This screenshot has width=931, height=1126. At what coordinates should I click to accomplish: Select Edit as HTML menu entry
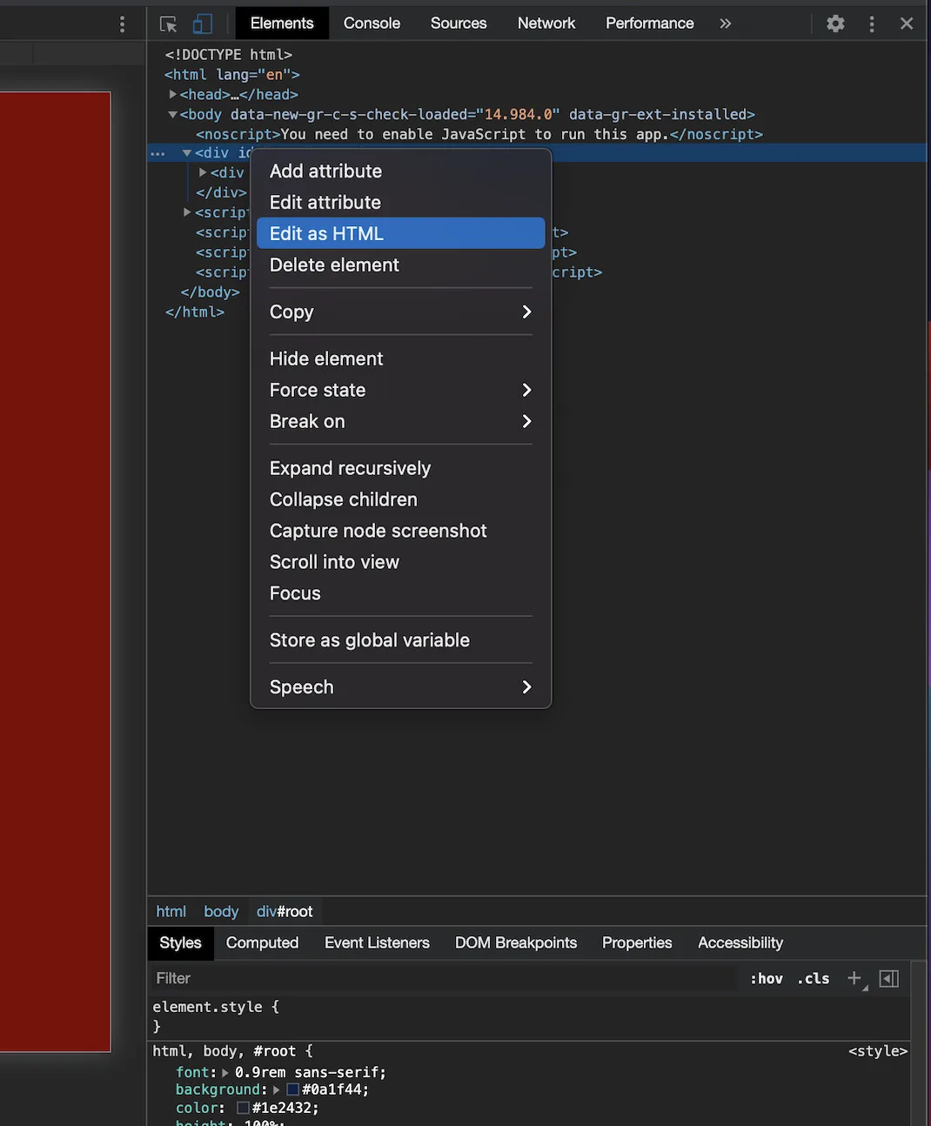[x=401, y=233]
